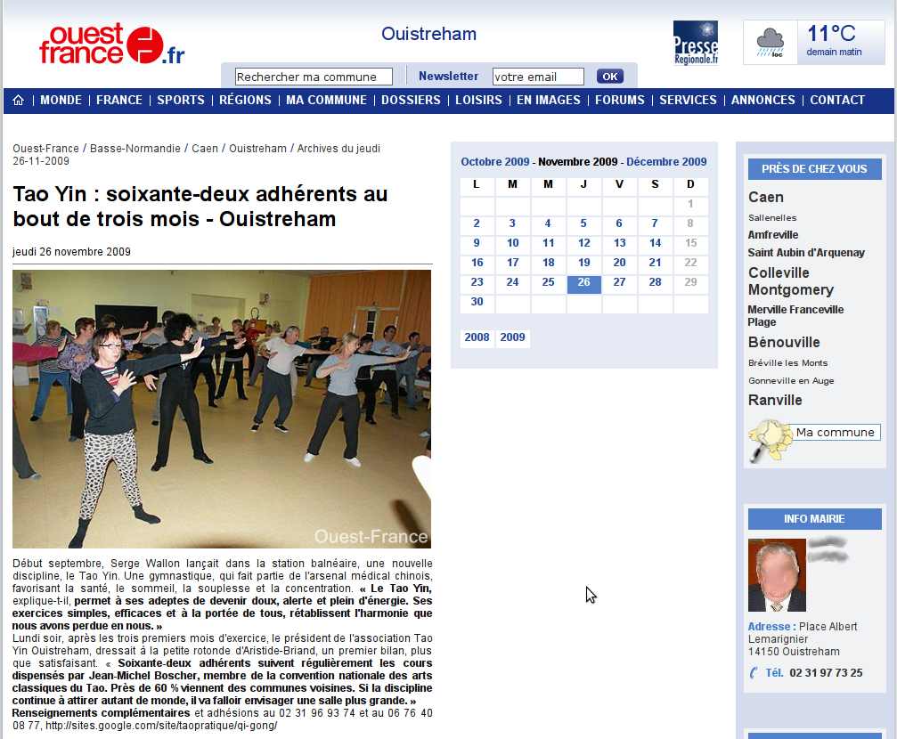Click the Ouest-France breadcrumb link
The height and width of the screenshot is (739, 897).
[45, 149]
